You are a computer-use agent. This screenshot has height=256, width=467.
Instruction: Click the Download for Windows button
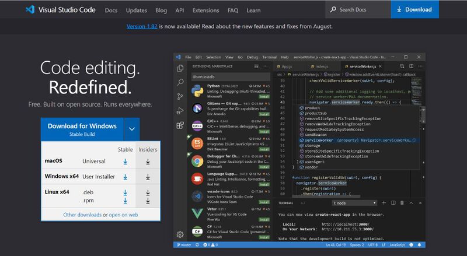pos(82,128)
